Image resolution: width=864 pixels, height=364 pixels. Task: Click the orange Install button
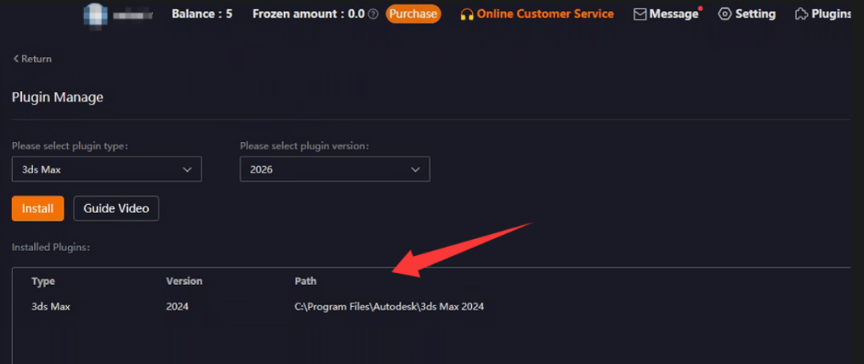click(x=38, y=208)
